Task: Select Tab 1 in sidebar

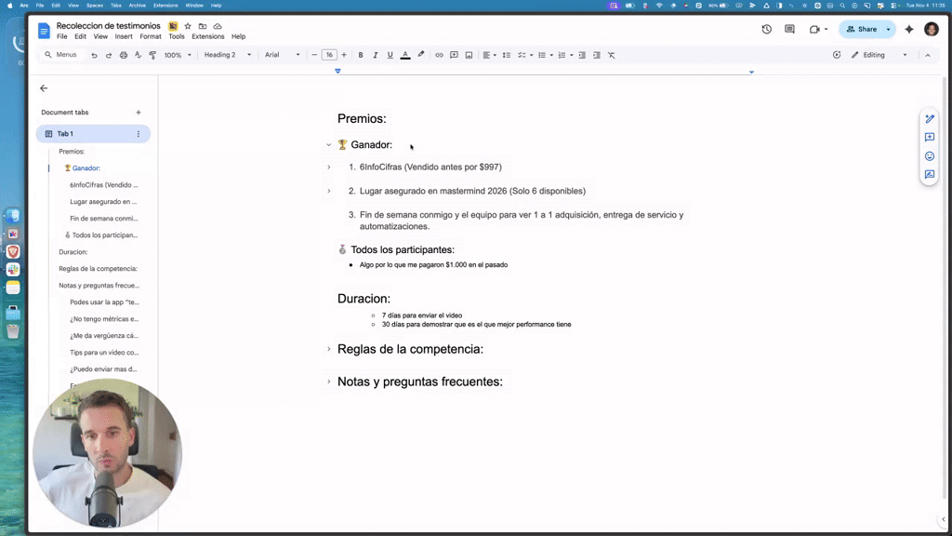Action: tap(93, 134)
